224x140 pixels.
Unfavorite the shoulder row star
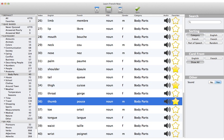click(175, 69)
